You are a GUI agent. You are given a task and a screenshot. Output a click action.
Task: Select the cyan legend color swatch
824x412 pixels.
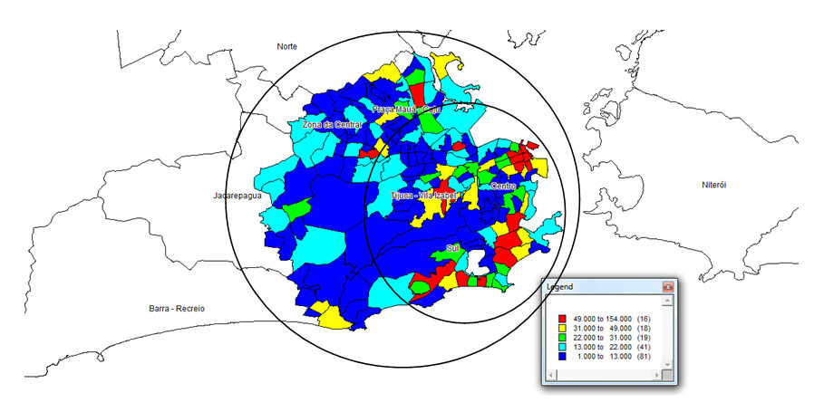tap(562, 349)
